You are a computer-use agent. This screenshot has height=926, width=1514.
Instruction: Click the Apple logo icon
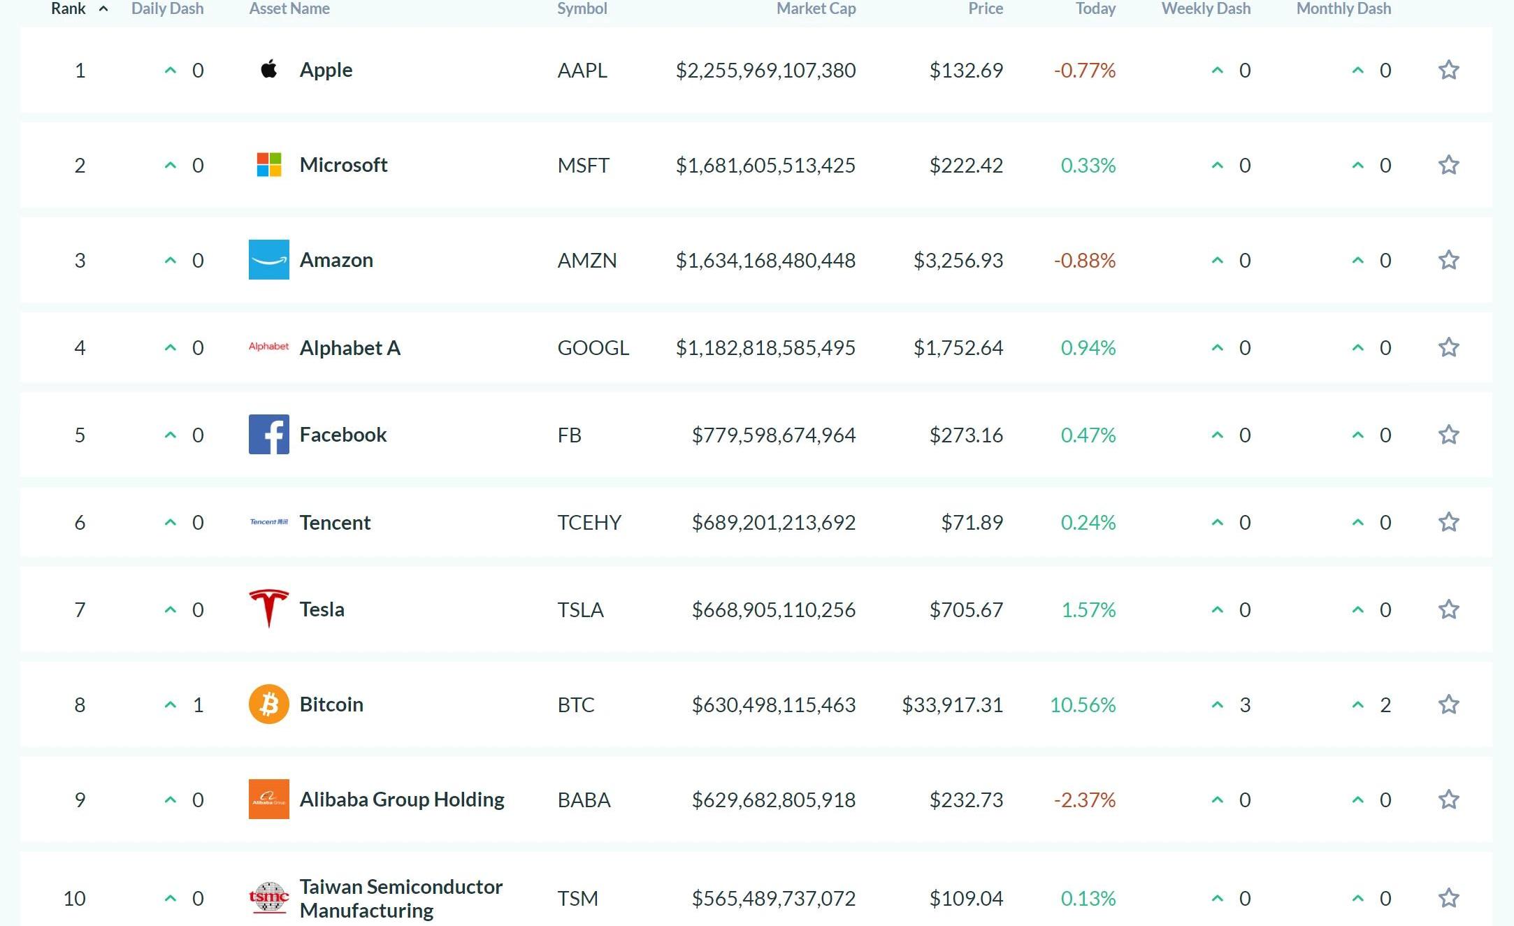click(x=269, y=69)
